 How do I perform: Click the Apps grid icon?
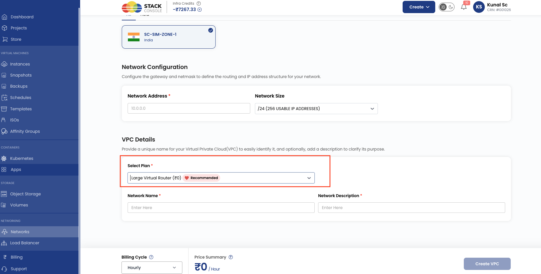4,169
